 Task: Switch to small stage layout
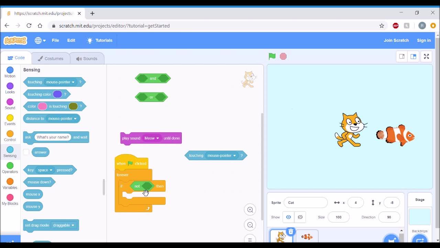coord(402,56)
